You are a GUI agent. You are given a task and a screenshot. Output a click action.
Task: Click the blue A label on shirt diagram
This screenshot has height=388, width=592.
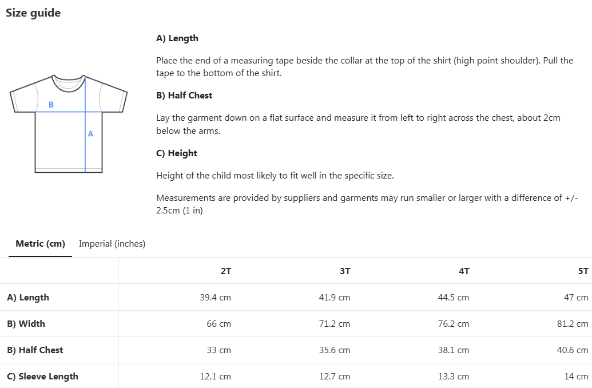point(90,134)
